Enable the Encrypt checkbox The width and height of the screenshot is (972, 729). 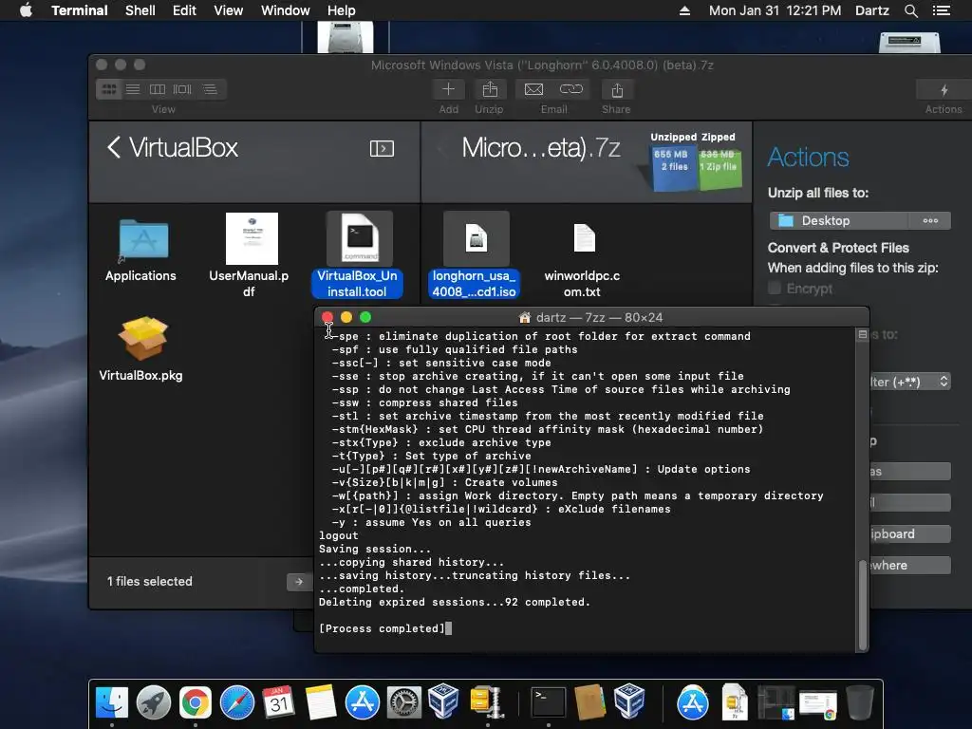click(x=775, y=289)
